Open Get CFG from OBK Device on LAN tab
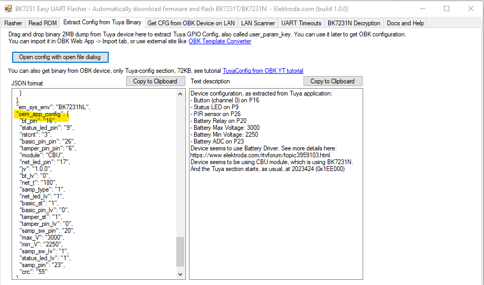Image resolution: width=484 pixels, height=285 pixels. [x=191, y=23]
